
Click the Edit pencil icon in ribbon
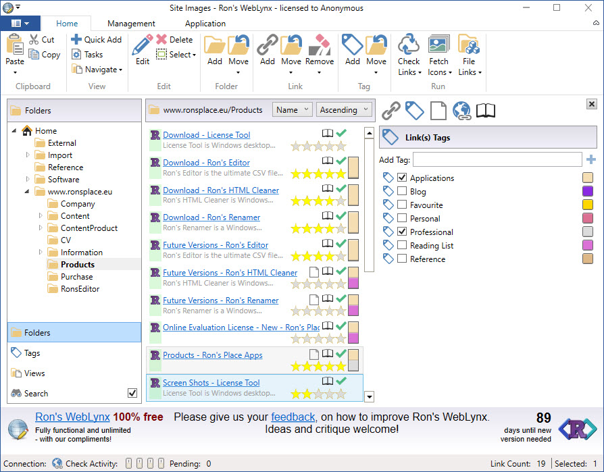click(x=143, y=45)
